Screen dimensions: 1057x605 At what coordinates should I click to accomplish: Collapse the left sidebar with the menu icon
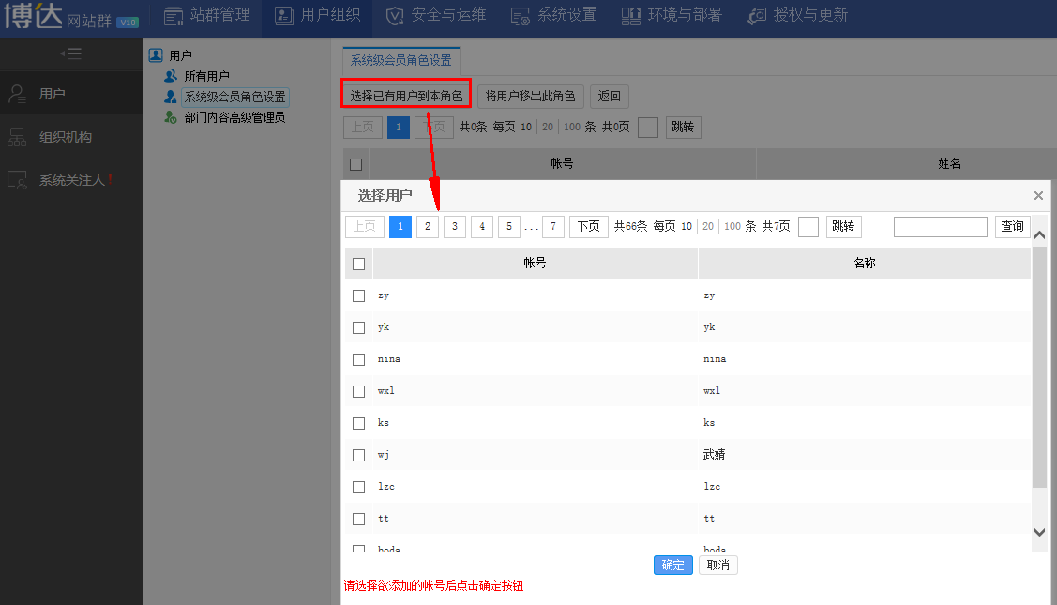tap(71, 53)
